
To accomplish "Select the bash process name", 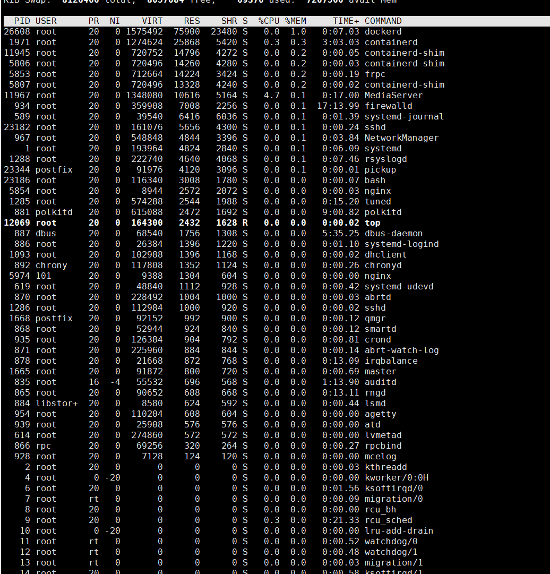I will coord(375,181).
